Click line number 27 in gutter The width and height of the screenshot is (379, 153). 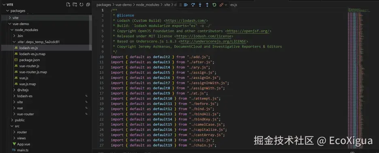point(102,145)
